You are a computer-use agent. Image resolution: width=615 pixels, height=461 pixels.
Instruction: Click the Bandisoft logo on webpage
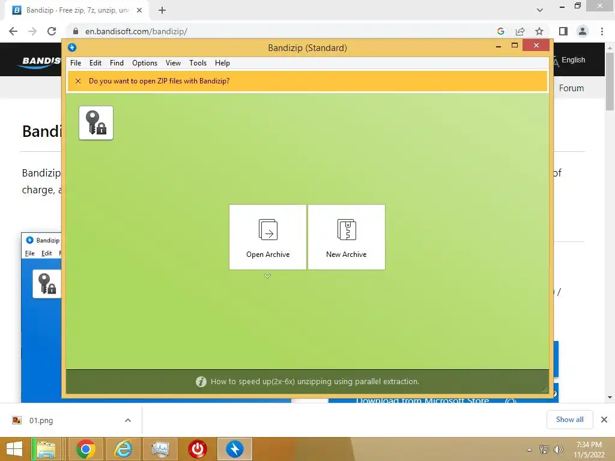pos(39,61)
